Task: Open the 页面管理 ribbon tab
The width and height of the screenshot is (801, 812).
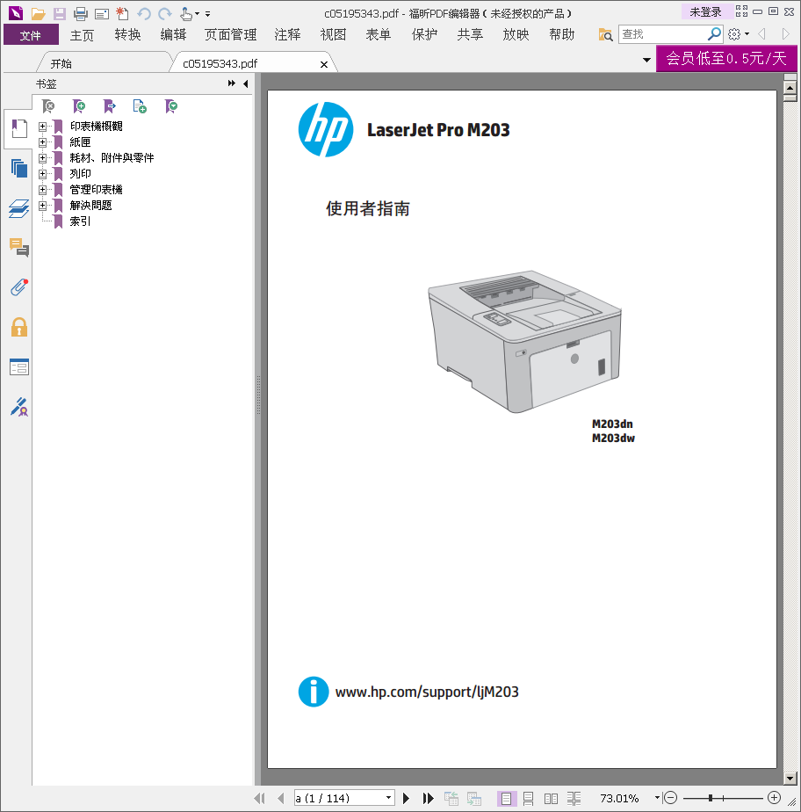Action: [230, 34]
